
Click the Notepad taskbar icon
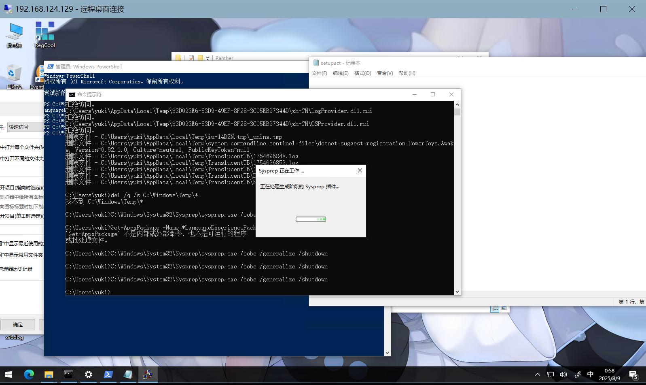pyautogui.click(x=128, y=374)
